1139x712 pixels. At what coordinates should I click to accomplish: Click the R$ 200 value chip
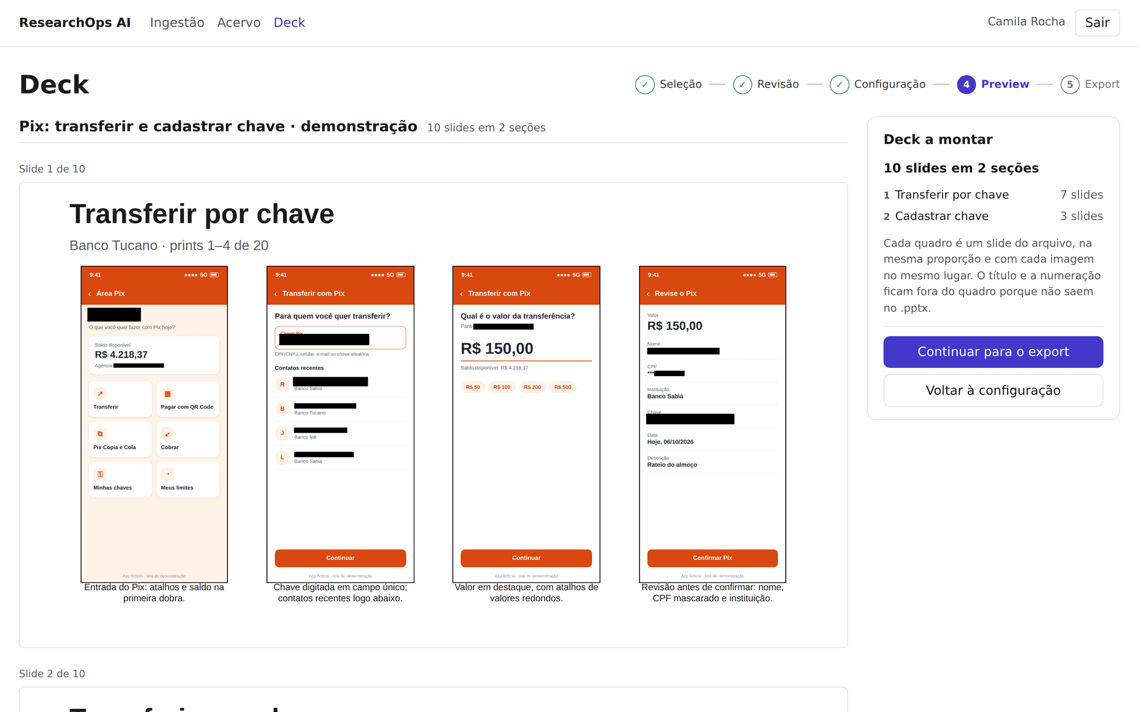(x=532, y=387)
